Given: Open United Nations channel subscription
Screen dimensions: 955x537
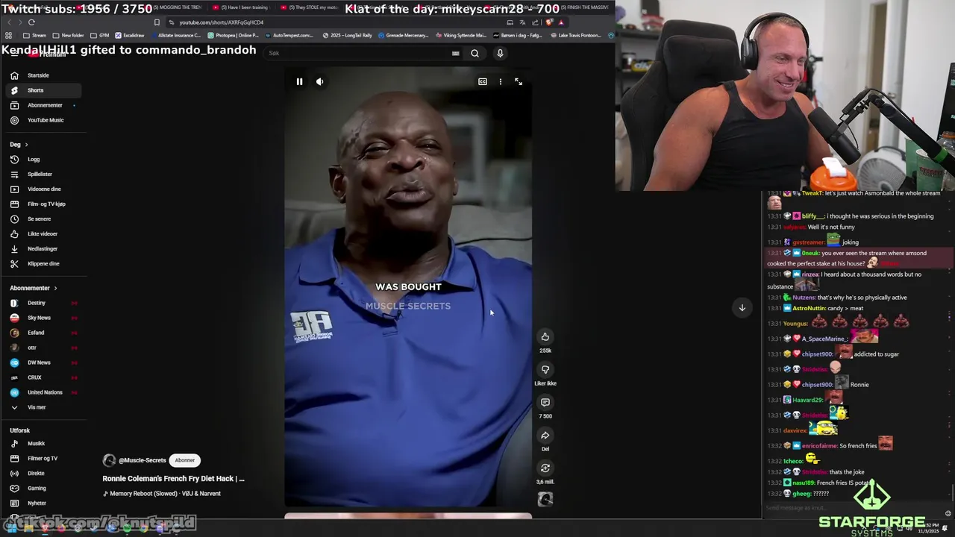Looking at the screenshot, I should [x=44, y=392].
